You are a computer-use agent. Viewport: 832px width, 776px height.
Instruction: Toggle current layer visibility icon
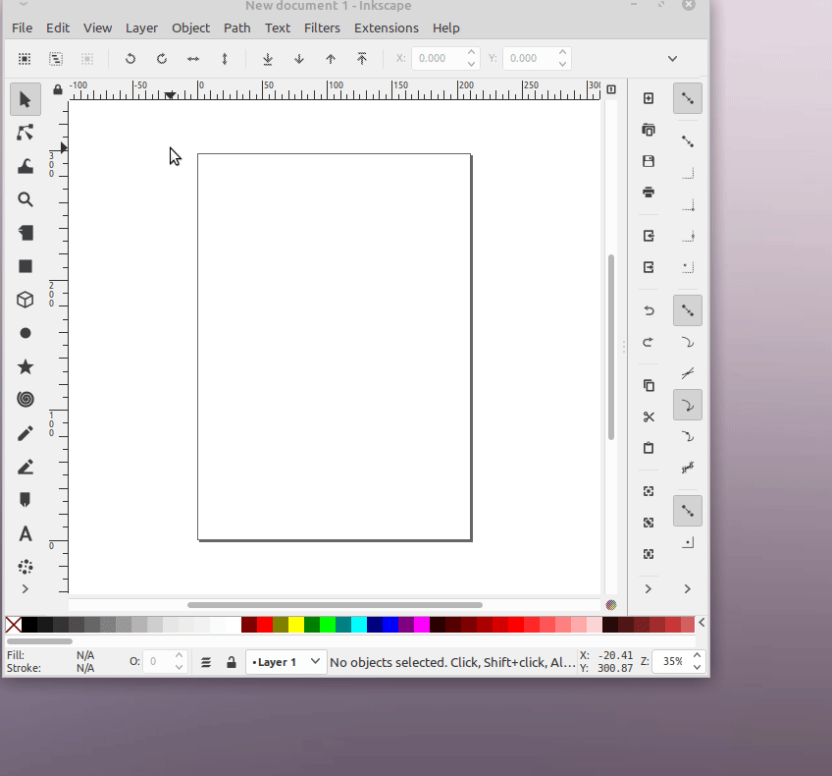[x=206, y=662]
